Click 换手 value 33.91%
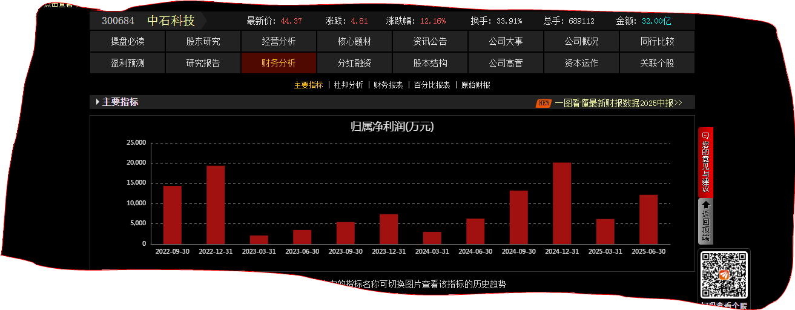Viewport: 795px width, 310px height. point(509,21)
